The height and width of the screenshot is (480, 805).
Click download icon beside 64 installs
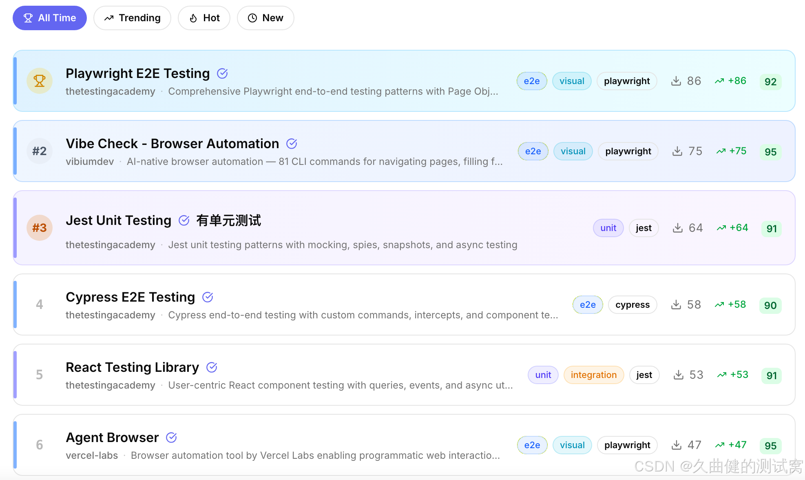click(678, 228)
